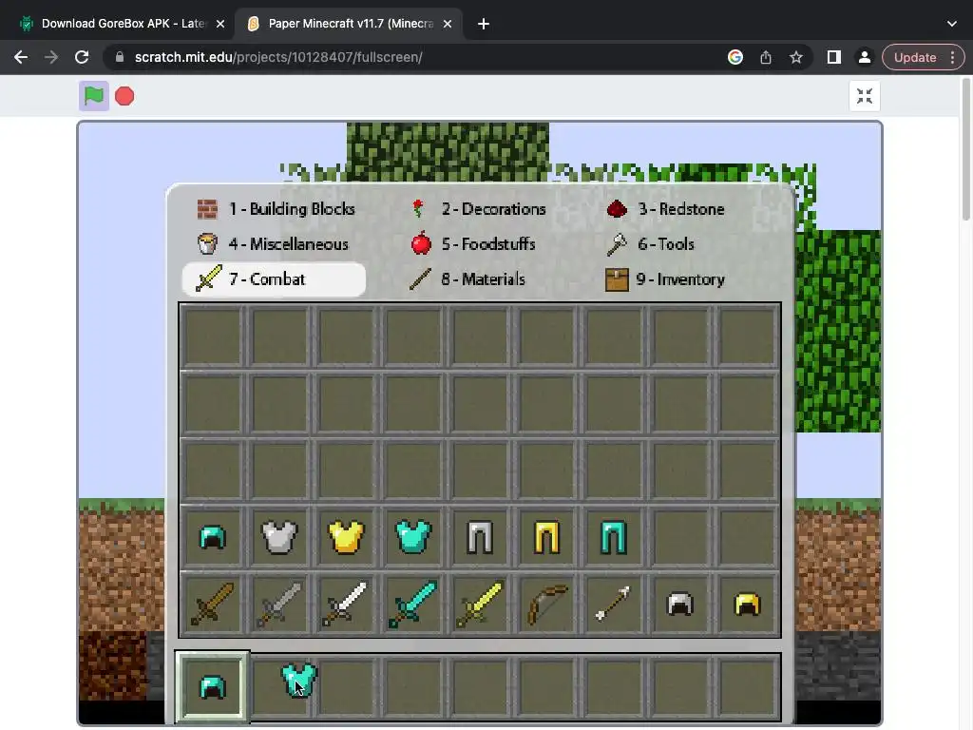Open the 5 - Foodstuffs category
The image size is (973, 730).
(473, 244)
